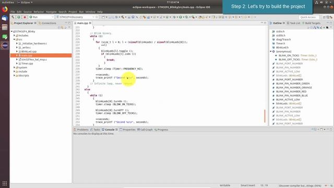The width and height of the screenshot is (334, 188).
Task: Minimize the Console panel
Action: point(328,130)
